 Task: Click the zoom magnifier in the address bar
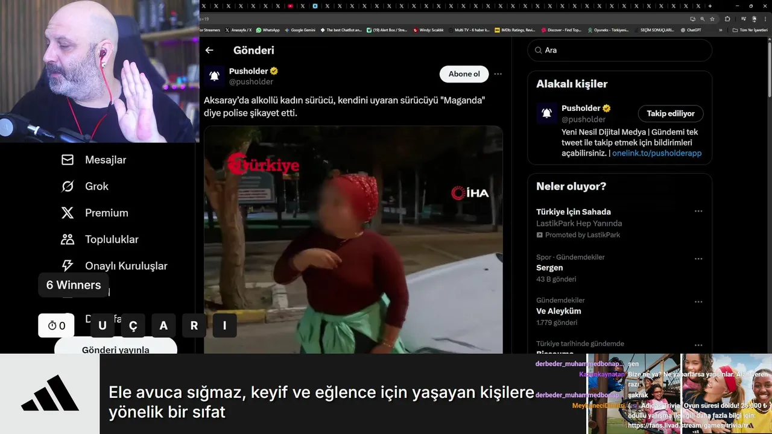[703, 19]
